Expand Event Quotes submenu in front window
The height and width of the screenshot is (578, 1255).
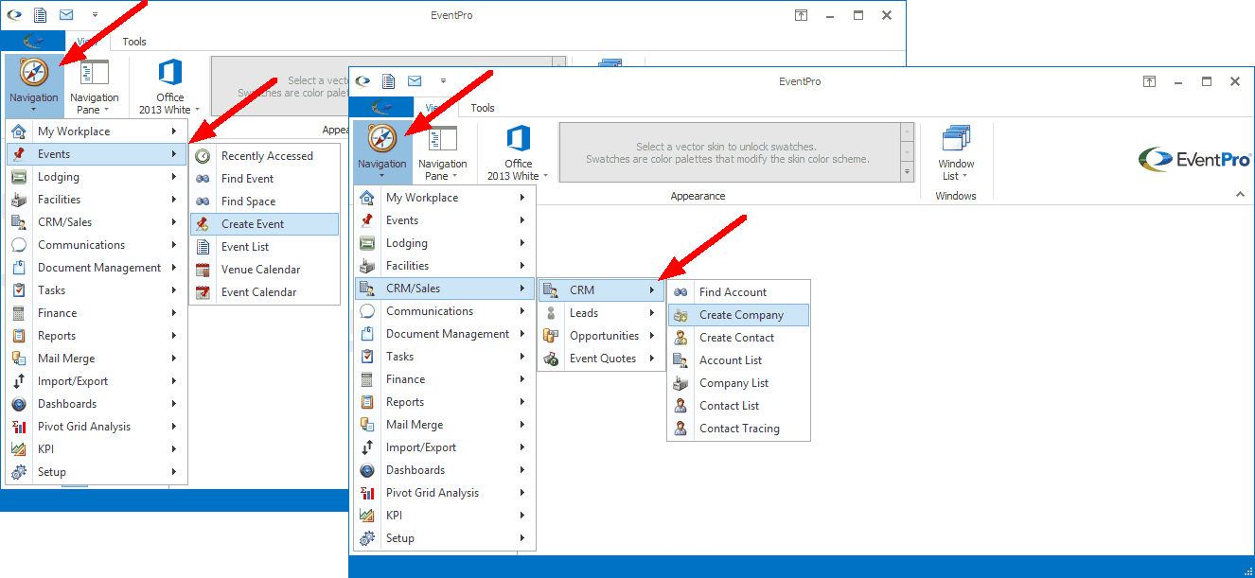pyautogui.click(x=601, y=359)
